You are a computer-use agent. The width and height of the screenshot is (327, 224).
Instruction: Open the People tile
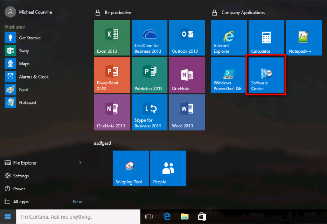pyautogui.click(x=168, y=168)
